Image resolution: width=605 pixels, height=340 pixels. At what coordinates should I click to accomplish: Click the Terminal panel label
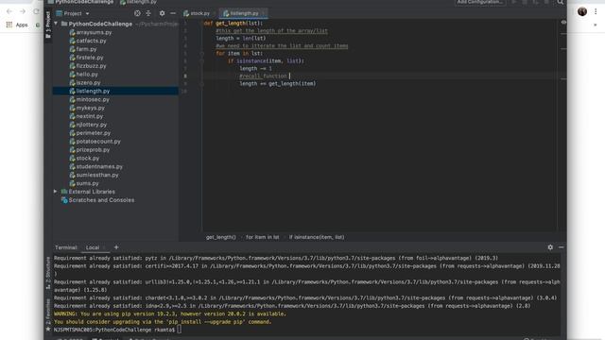66,247
